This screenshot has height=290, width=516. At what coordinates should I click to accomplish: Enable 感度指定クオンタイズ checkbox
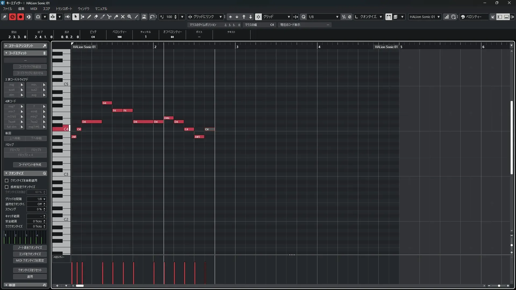(x=7, y=187)
